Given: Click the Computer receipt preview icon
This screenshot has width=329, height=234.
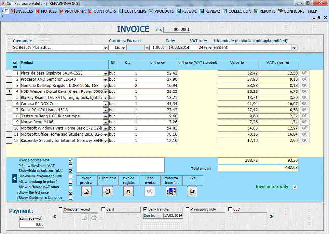Looking at the screenshot, I should [x=85, y=217].
